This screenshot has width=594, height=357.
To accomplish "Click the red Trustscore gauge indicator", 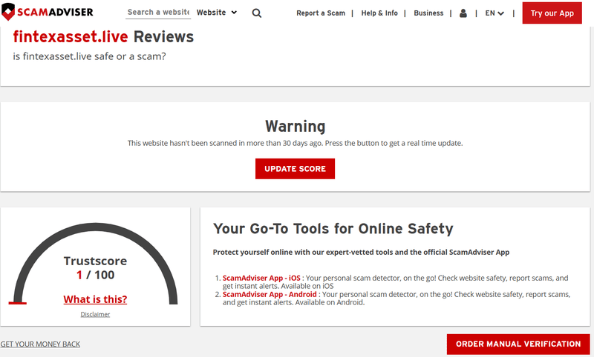I will click(x=17, y=303).
